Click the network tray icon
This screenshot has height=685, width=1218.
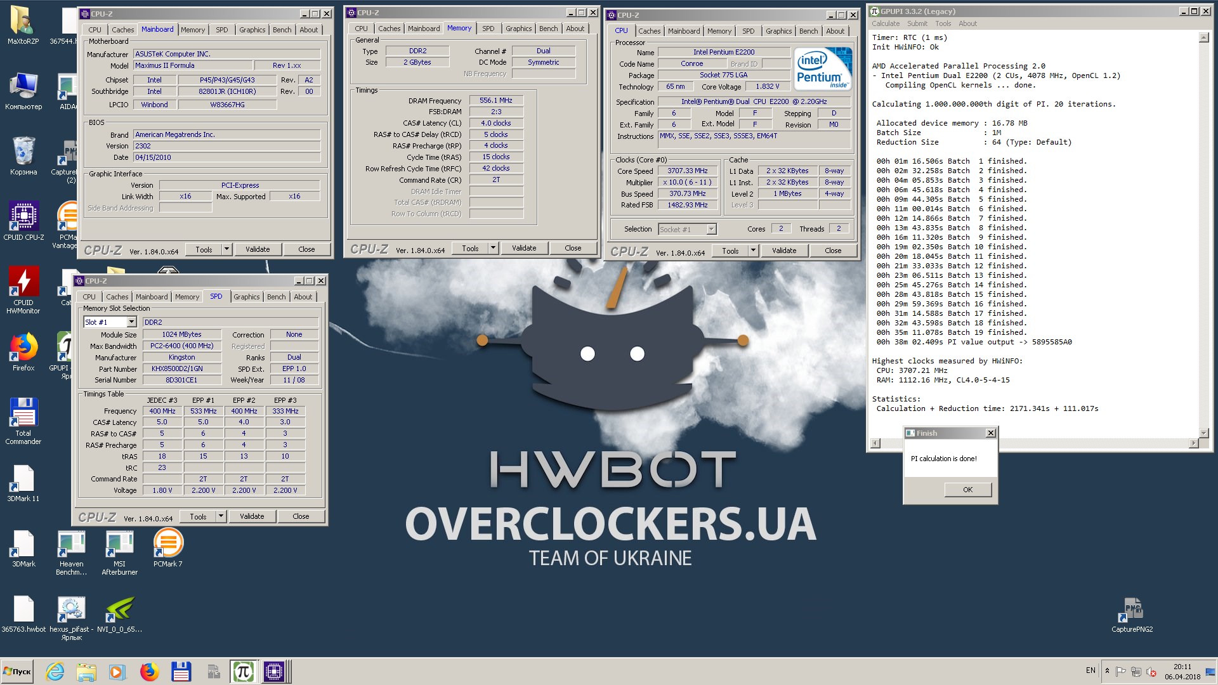coord(1136,672)
